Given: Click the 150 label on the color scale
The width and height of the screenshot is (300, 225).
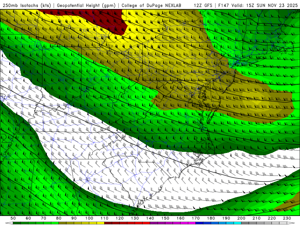Looking at the screenshot, I should [x=165, y=218].
